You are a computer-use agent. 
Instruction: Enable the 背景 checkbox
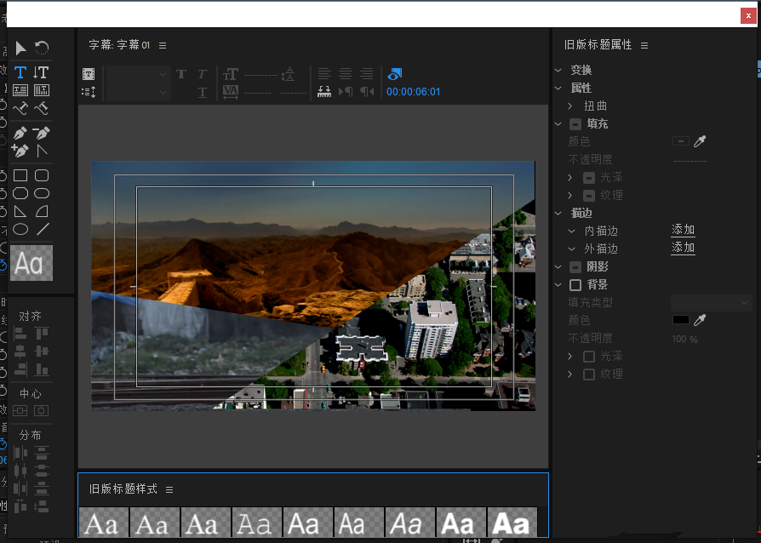pyautogui.click(x=575, y=285)
